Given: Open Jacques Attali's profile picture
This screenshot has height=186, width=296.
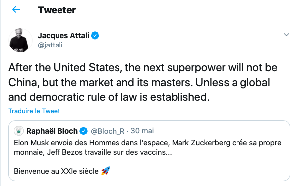Looking at the screenshot, I should (x=20, y=40).
